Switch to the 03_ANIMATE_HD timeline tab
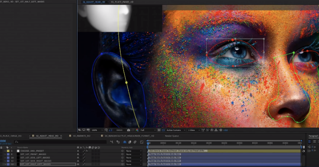The height and width of the screenshot is (167, 319). click(81, 136)
